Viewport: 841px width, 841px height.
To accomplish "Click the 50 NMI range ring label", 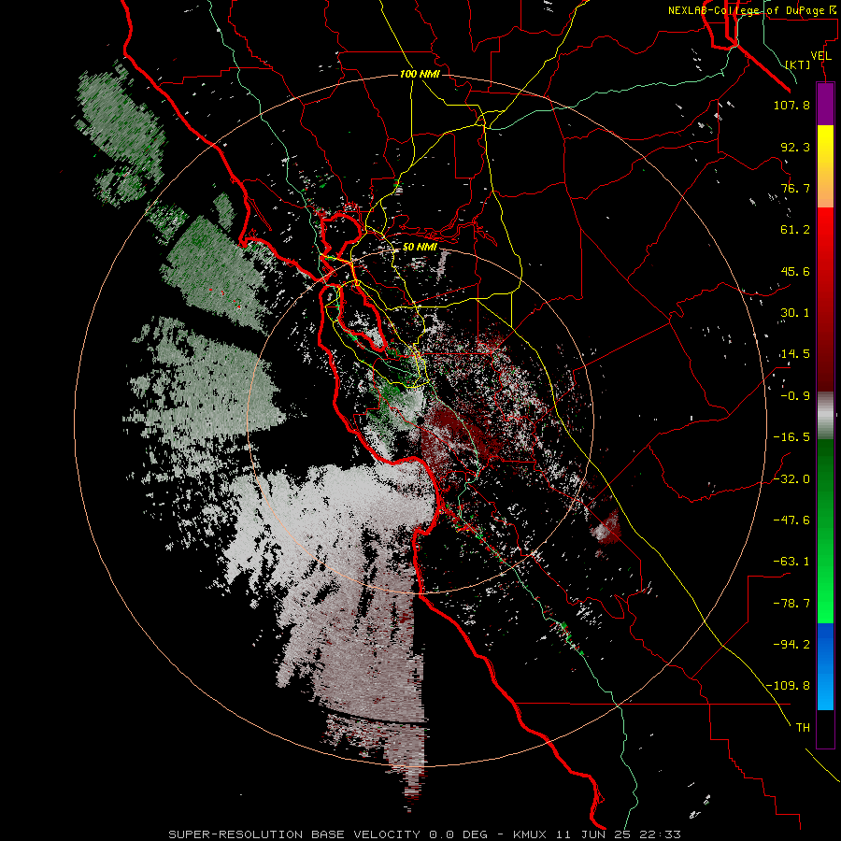I will coord(420,248).
